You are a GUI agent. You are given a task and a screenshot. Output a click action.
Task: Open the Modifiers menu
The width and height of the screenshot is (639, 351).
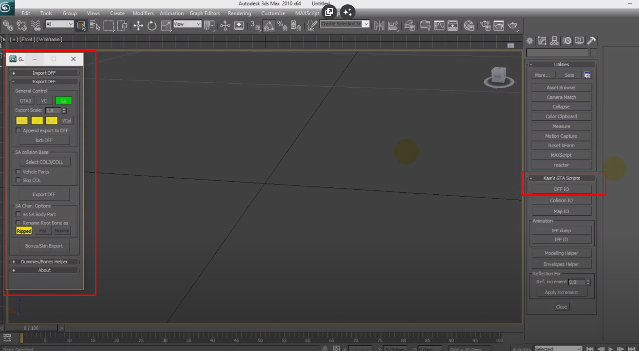143,13
